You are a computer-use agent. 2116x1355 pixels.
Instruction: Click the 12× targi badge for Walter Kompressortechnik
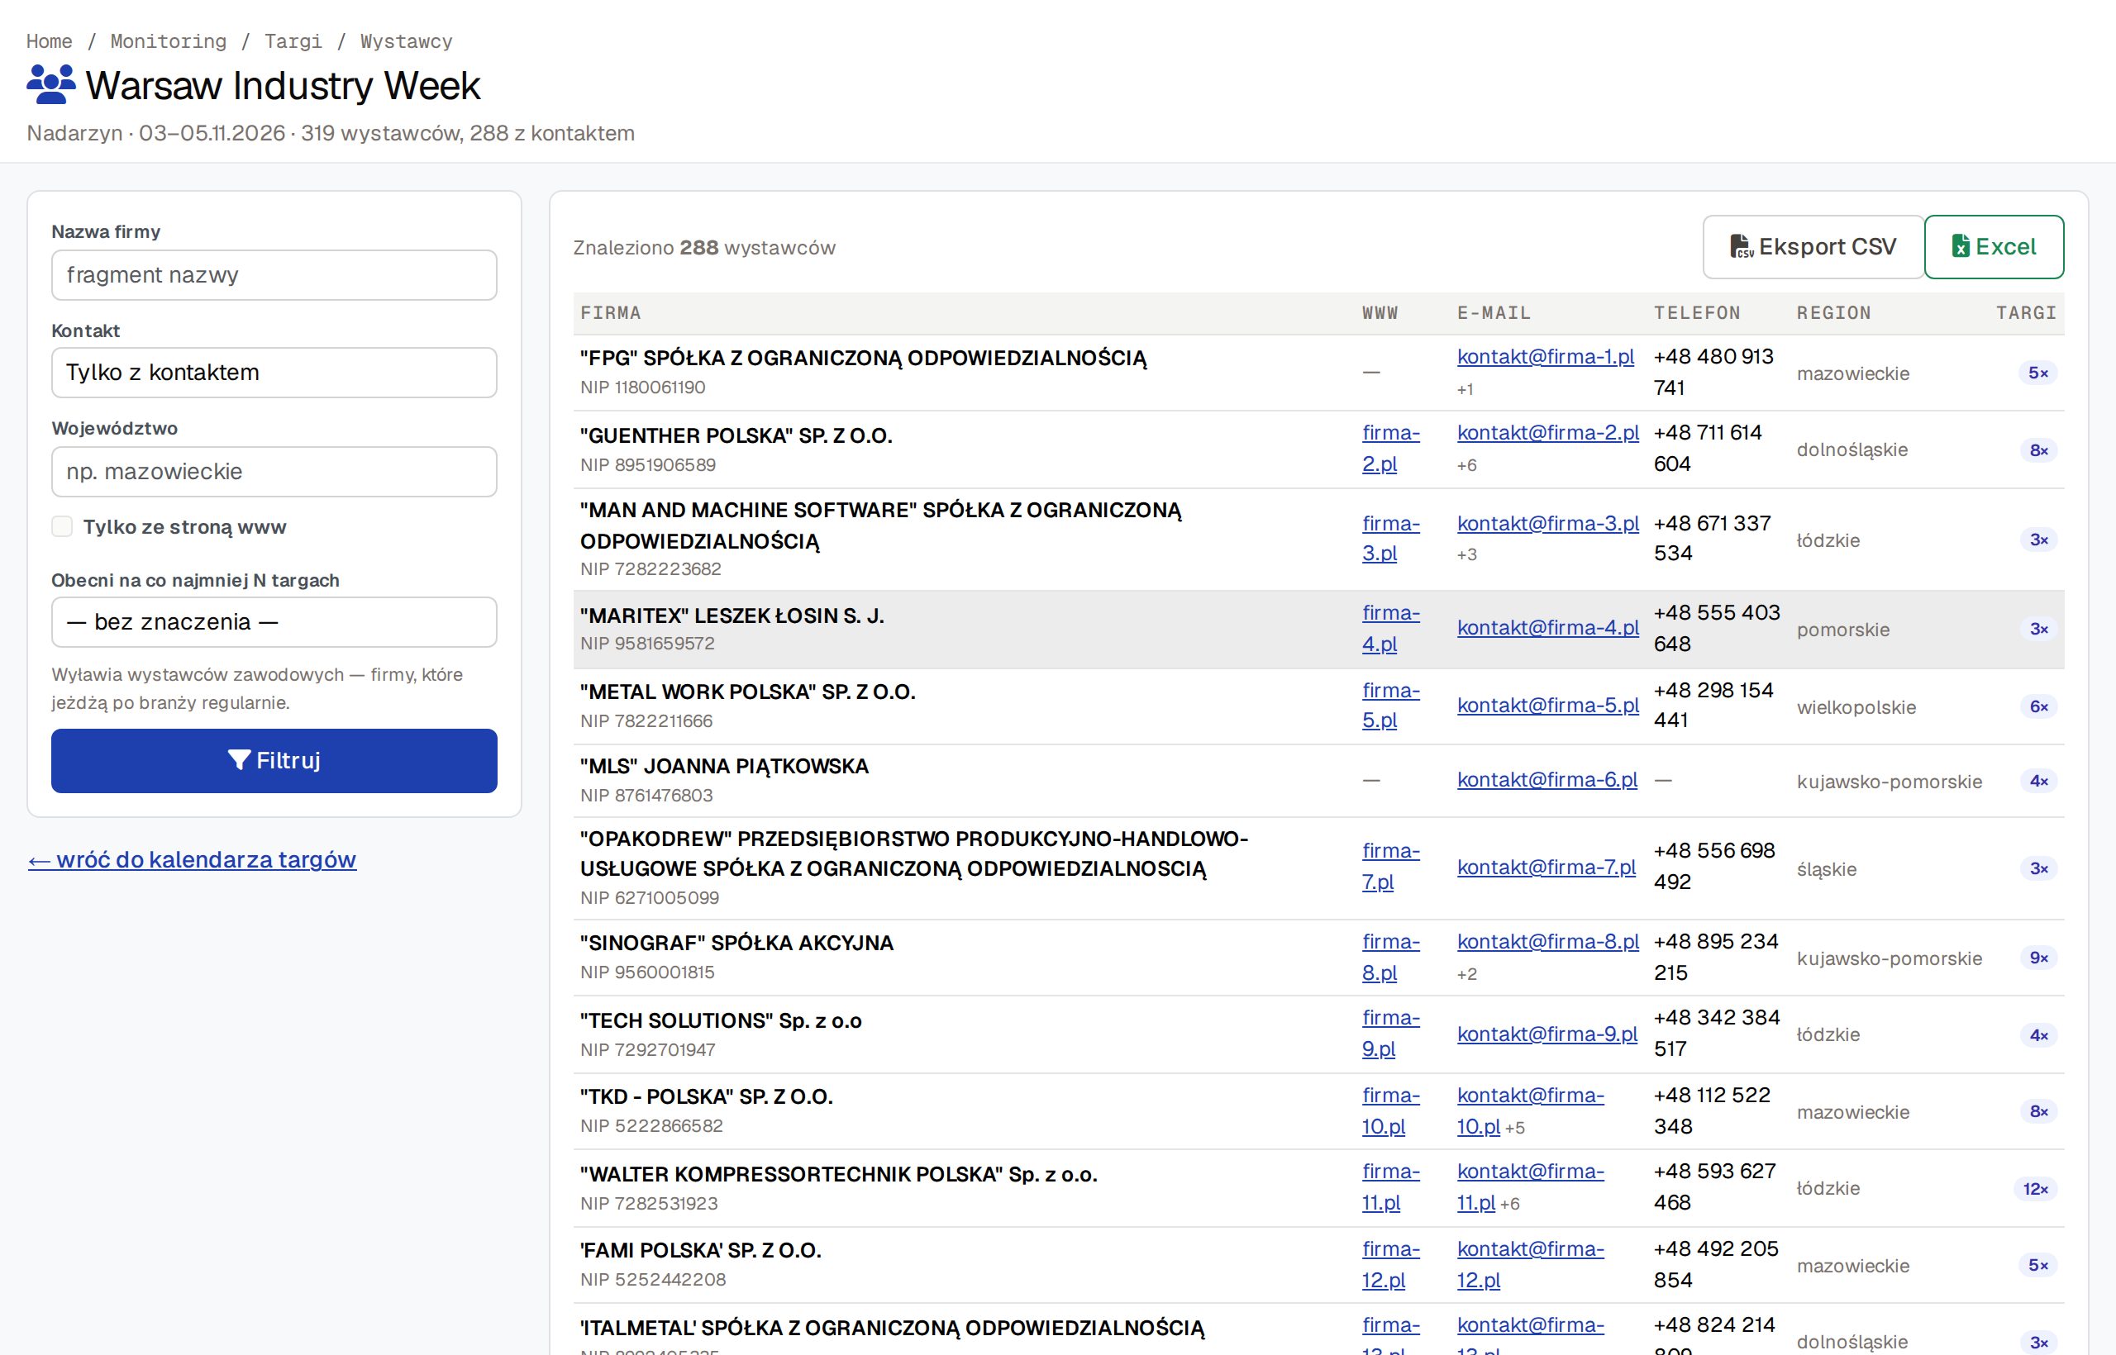(x=2035, y=1189)
